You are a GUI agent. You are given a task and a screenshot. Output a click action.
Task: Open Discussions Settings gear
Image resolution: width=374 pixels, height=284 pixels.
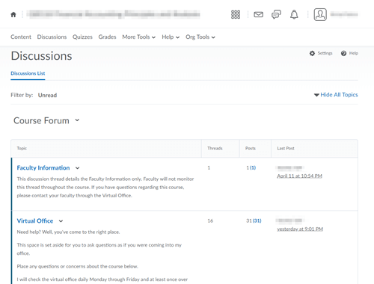(x=321, y=53)
